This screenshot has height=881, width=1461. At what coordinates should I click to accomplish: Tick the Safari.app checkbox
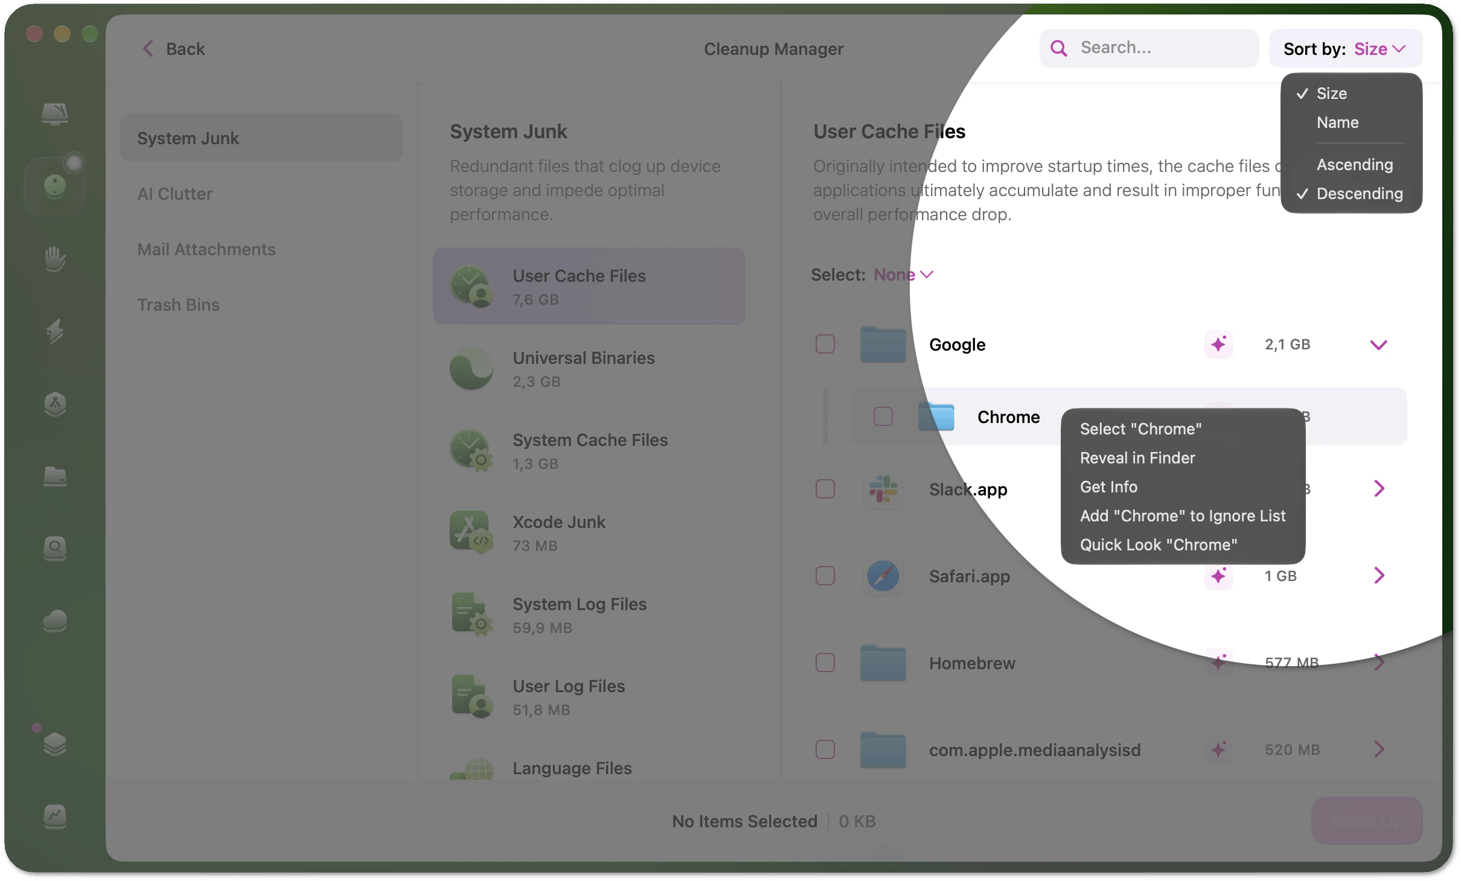pyautogui.click(x=825, y=576)
